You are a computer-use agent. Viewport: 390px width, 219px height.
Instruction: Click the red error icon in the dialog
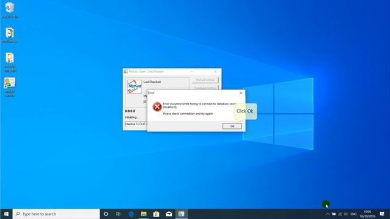click(157, 107)
